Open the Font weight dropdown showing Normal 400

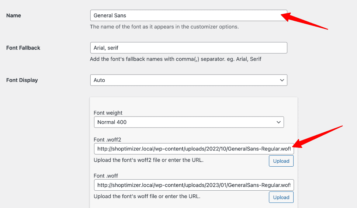(x=189, y=122)
